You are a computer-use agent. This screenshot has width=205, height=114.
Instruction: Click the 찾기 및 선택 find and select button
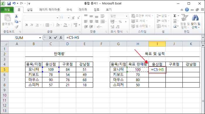click(196, 22)
